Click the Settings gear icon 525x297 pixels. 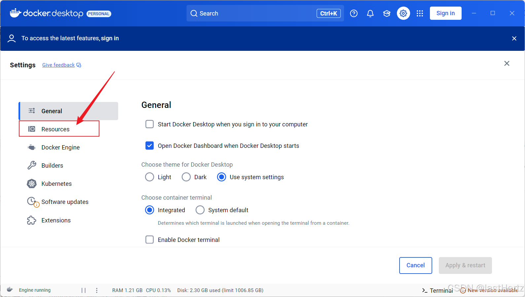click(403, 13)
